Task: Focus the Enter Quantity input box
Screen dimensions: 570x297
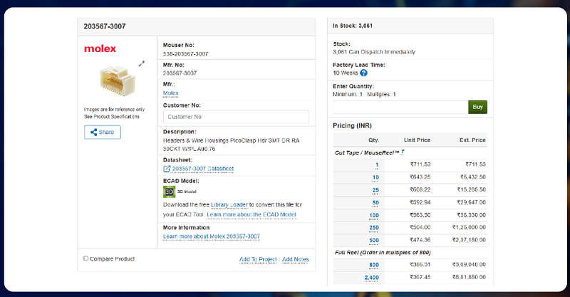Action: coord(400,107)
